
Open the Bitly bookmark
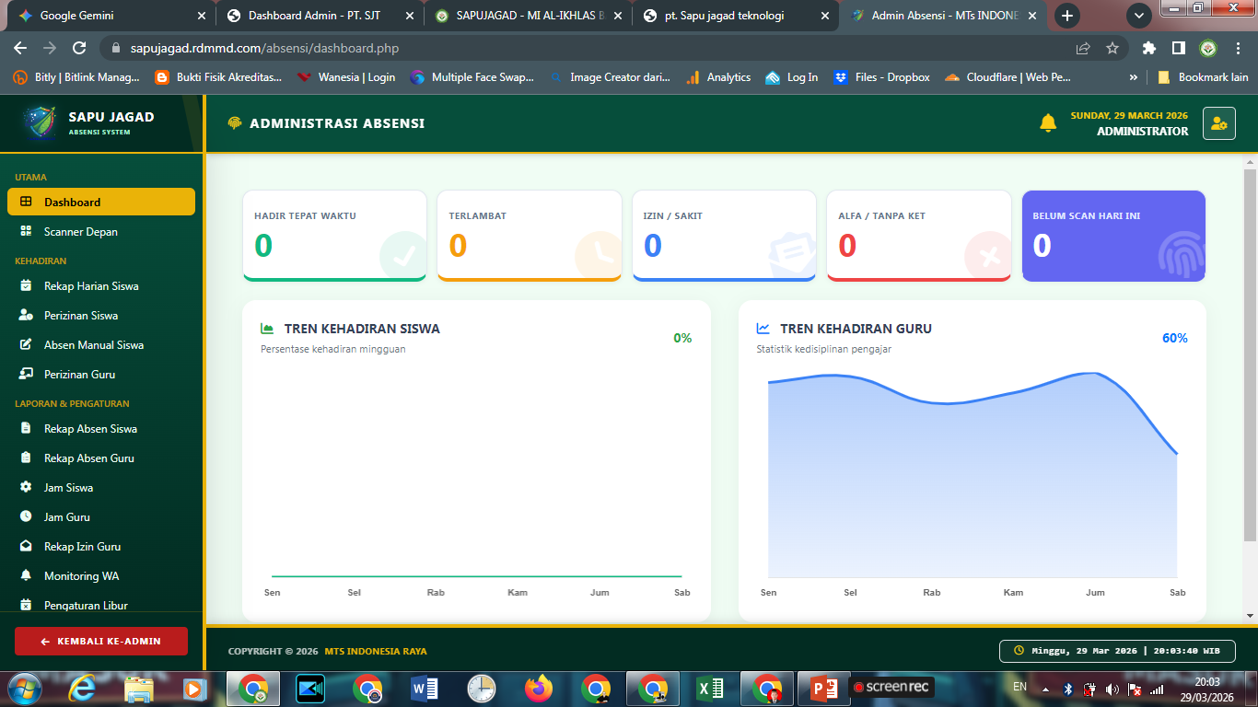click(x=76, y=77)
